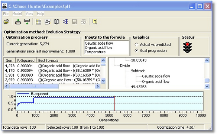217x135 pixels.
Task: Select the Divide node in tree
Action: click(x=125, y=65)
